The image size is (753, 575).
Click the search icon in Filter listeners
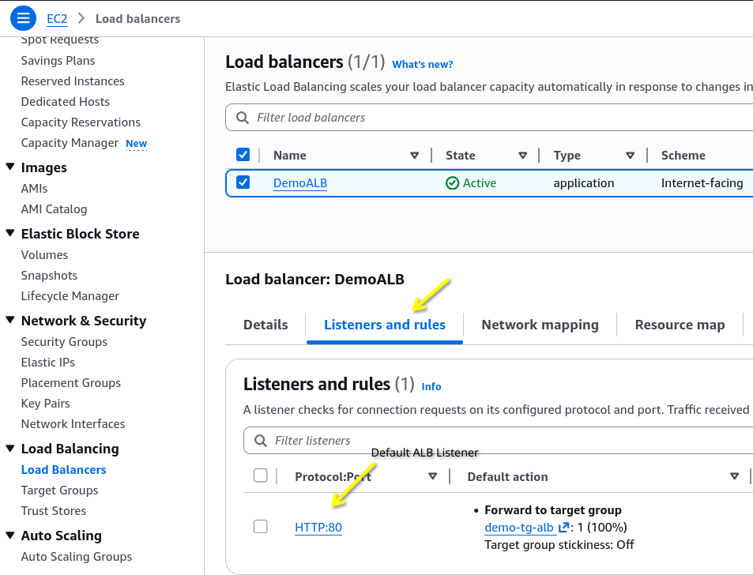(x=260, y=441)
